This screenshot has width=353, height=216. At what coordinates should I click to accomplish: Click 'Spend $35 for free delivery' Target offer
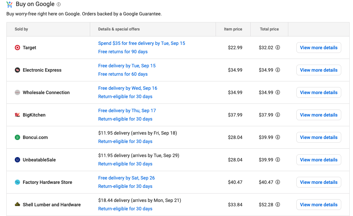(141, 43)
